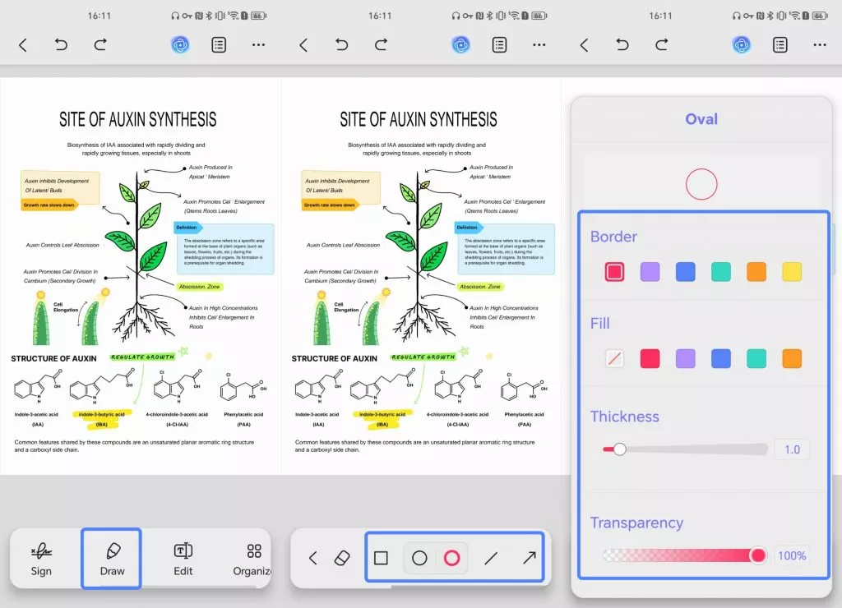Undo the last action in the right screen
Viewport: 842px width, 608px height.
[622, 44]
